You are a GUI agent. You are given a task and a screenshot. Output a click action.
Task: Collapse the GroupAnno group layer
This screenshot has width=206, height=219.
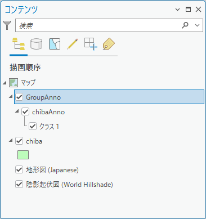coord(11,97)
